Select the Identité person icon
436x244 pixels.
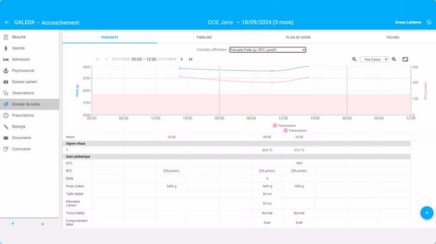(6, 48)
